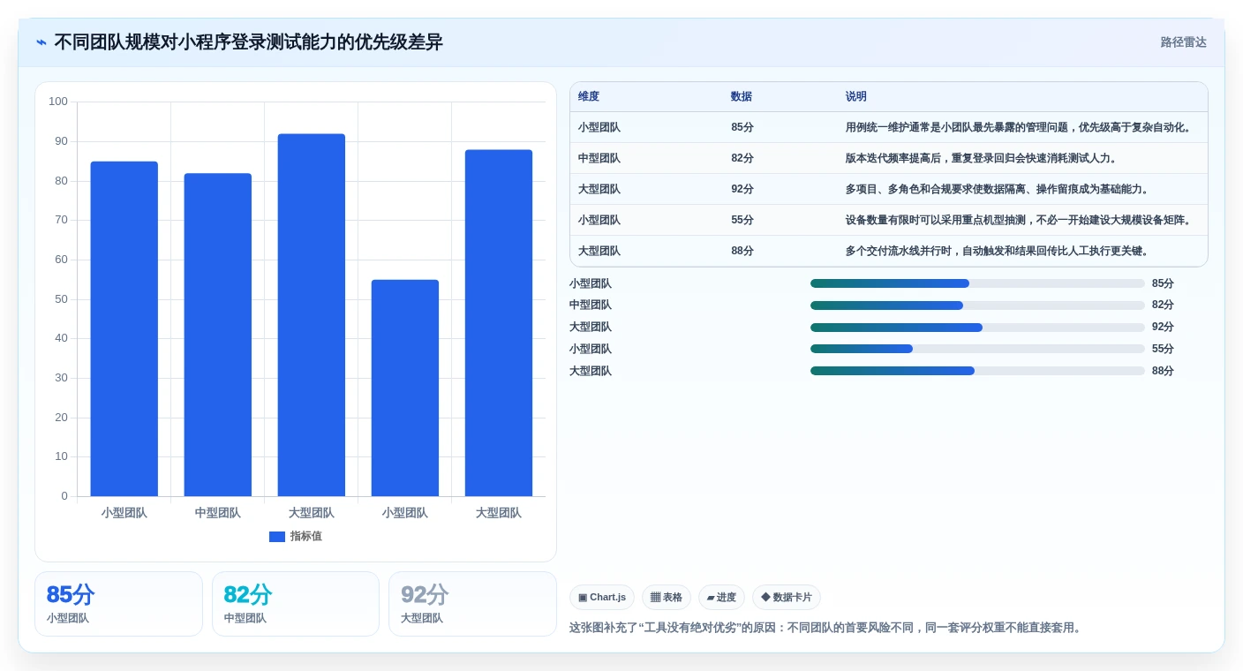Click the blue 指标值 legend swatch
This screenshot has height=671, width=1243.
click(x=277, y=536)
